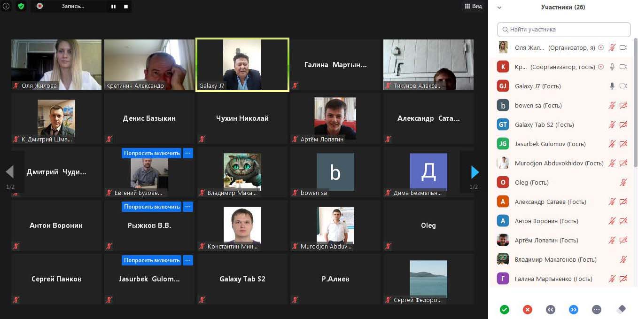Click the green encryption shield icon
The width and height of the screenshot is (638, 319).
point(21,6)
